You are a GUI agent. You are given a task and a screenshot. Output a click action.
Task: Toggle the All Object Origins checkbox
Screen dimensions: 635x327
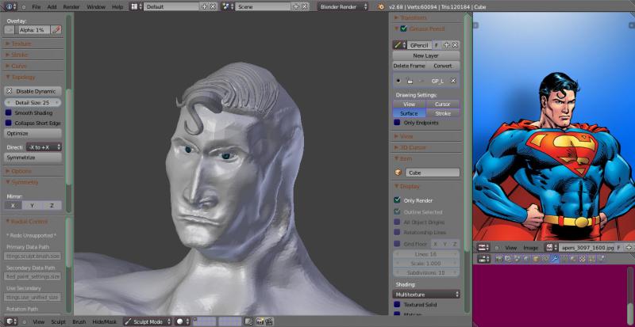click(x=398, y=222)
